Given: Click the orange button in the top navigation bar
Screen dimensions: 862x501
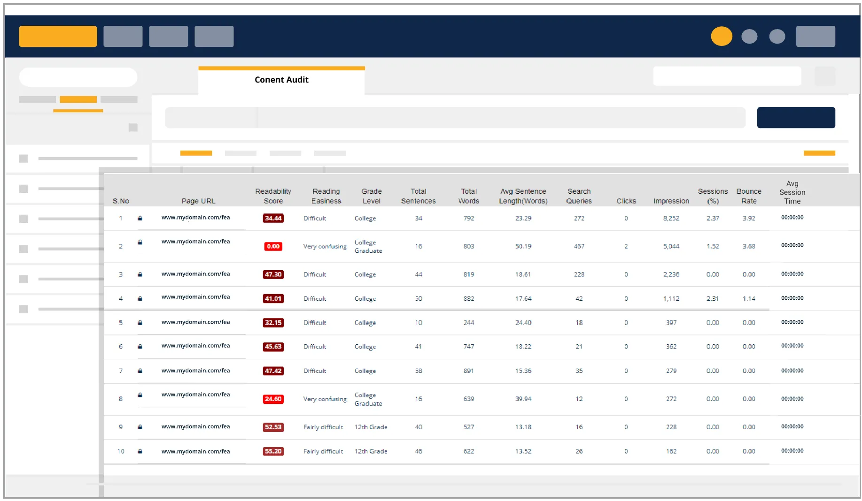Looking at the screenshot, I should [x=58, y=36].
